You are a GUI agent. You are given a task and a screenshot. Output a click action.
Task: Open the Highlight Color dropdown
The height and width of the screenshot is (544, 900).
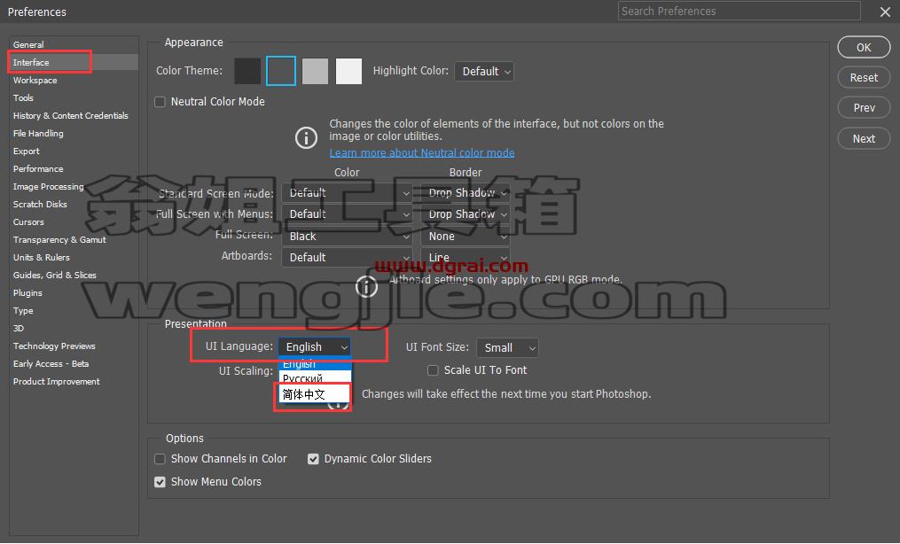484,72
